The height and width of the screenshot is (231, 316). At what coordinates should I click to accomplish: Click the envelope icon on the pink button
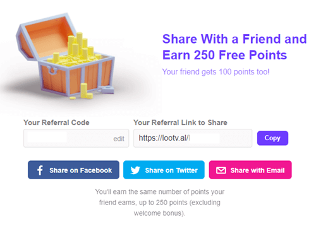click(221, 170)
